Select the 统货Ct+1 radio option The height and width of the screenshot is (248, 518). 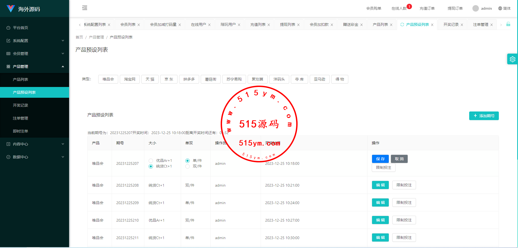pyautogui.click(x=151, y=166)
